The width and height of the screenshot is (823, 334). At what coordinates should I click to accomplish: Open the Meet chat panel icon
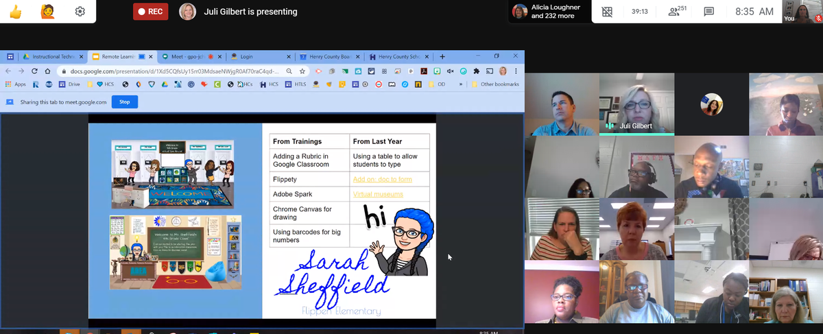pyautogui.click(x=708, y=12)
